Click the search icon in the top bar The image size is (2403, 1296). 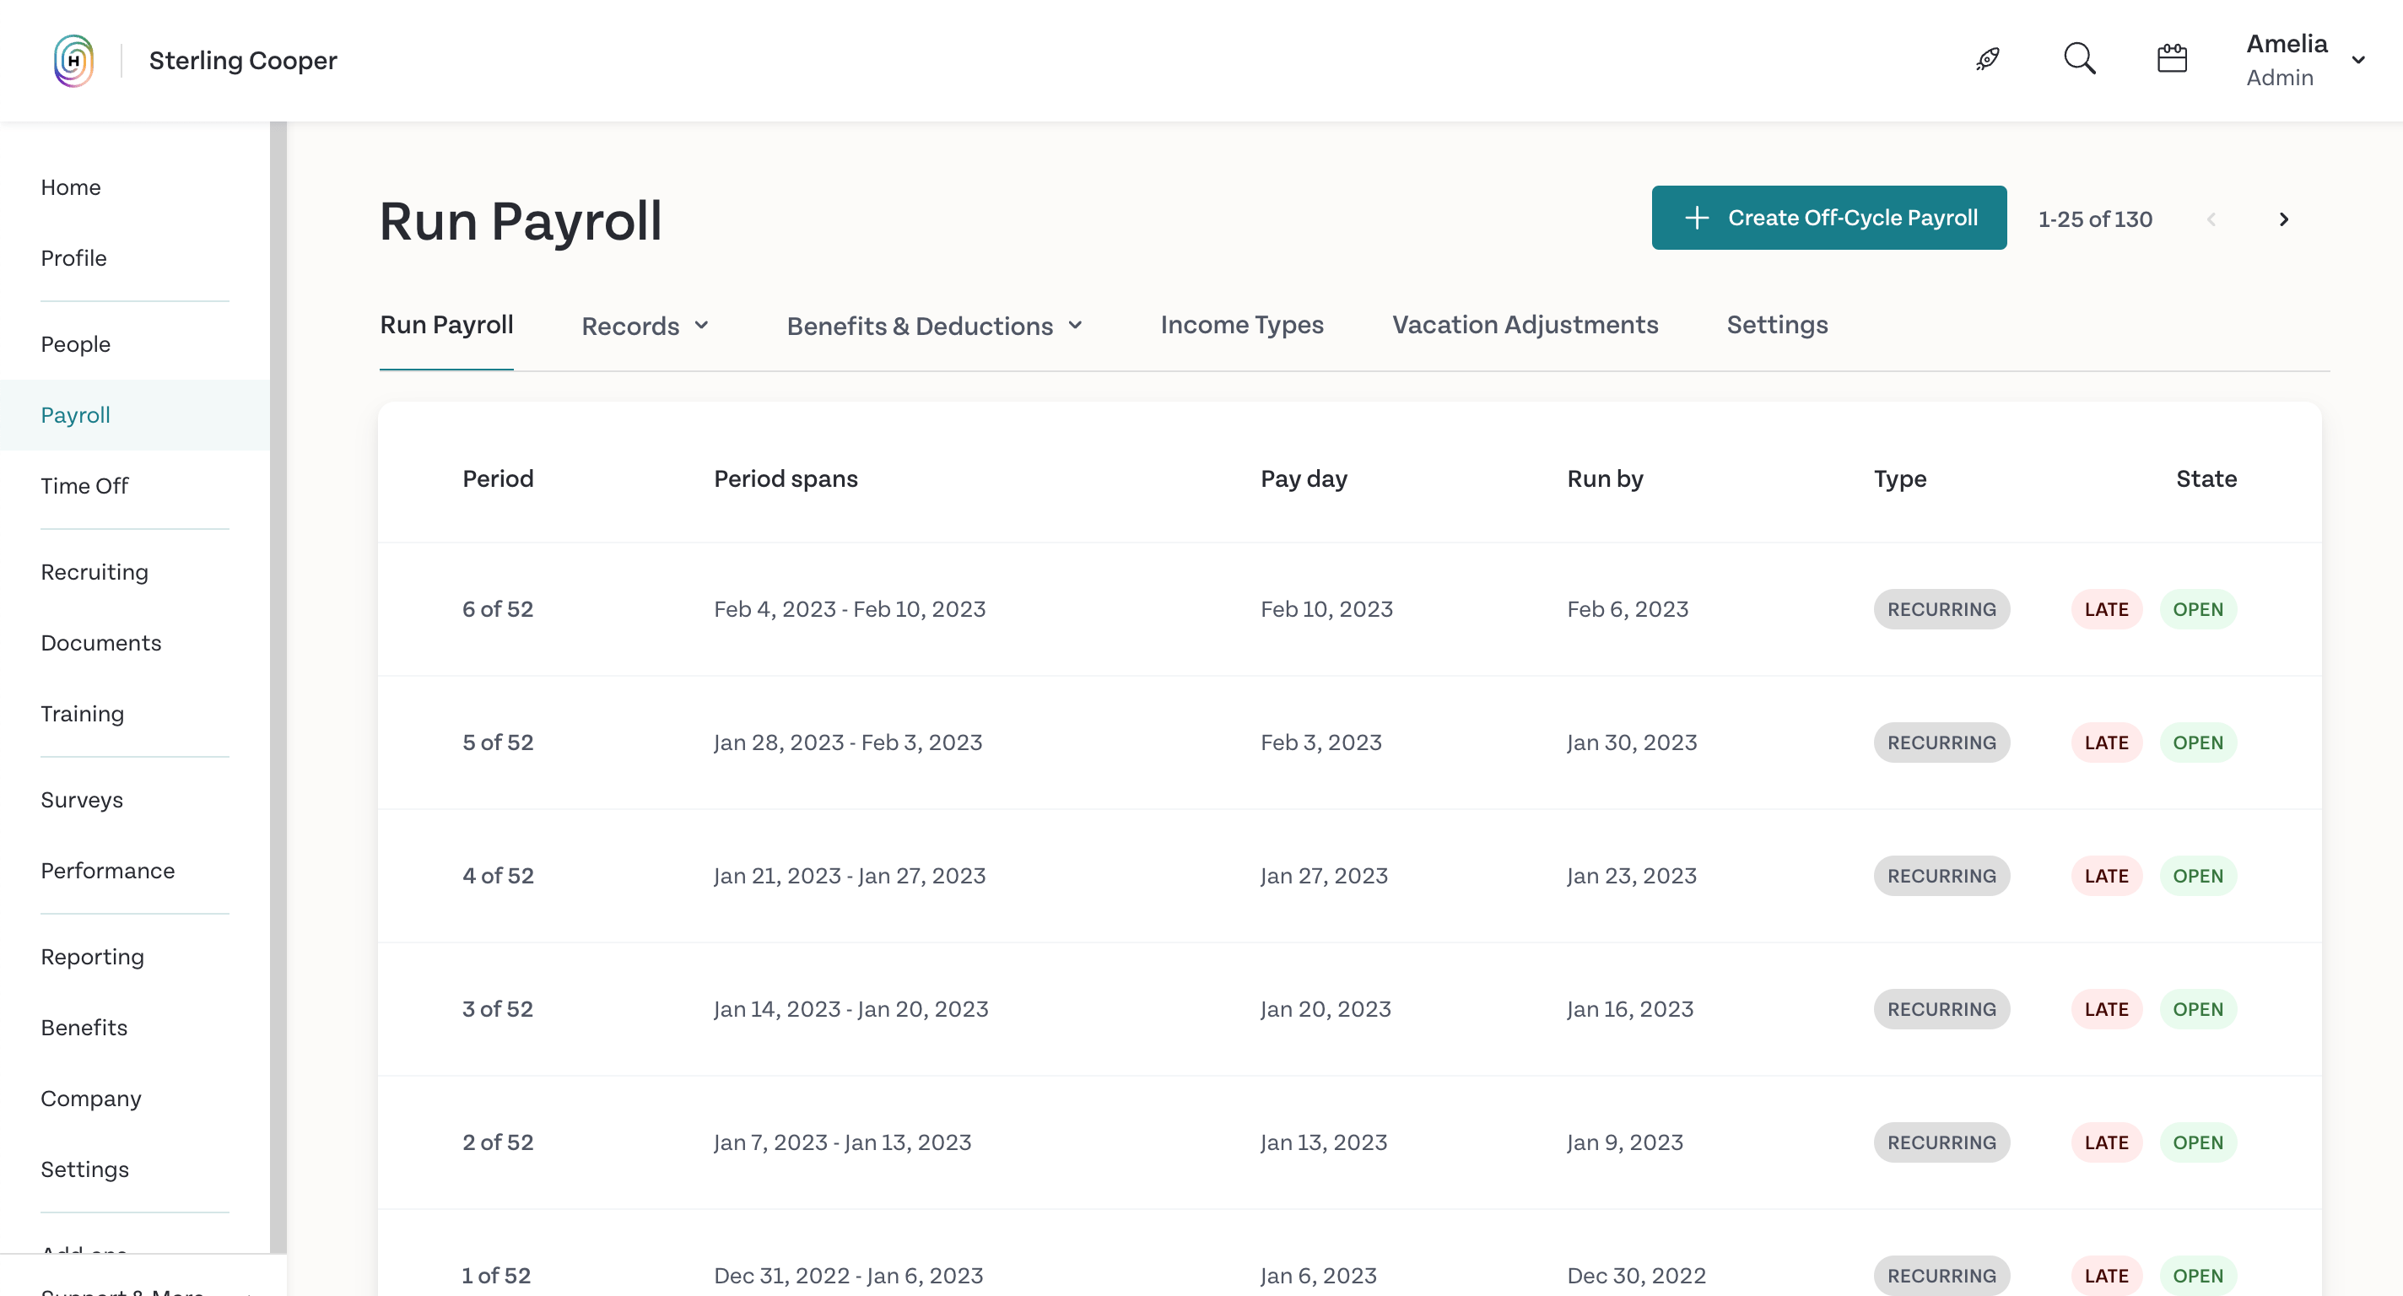2079,58
